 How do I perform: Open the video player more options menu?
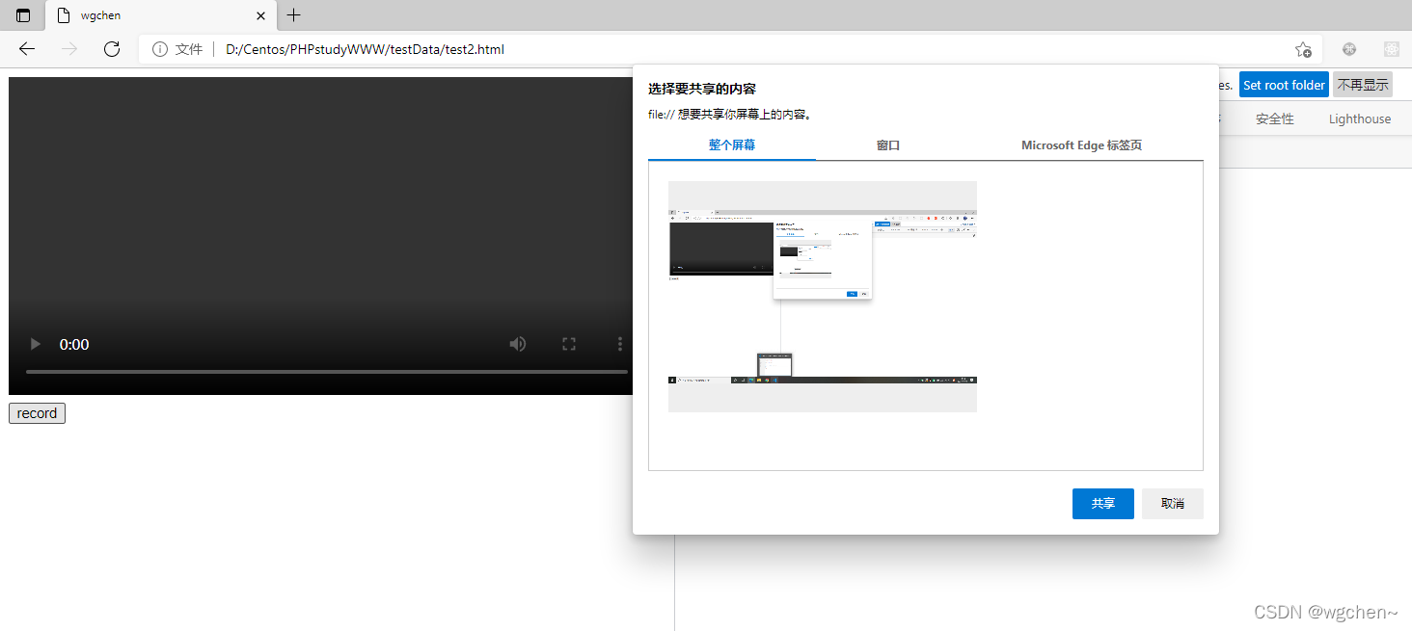[x=619, y=344]
